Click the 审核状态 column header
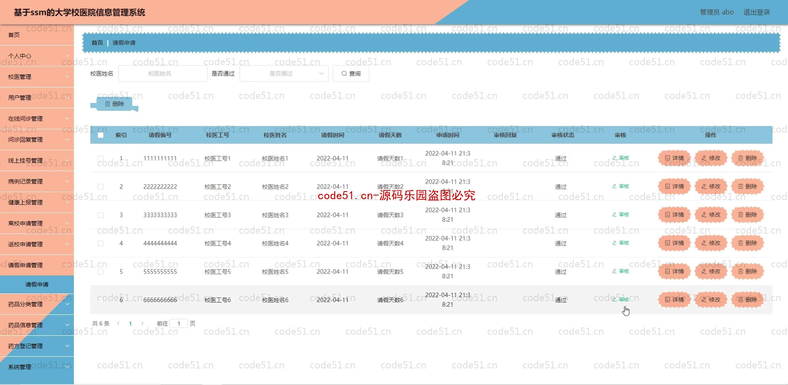 click(x=563, y=135)
